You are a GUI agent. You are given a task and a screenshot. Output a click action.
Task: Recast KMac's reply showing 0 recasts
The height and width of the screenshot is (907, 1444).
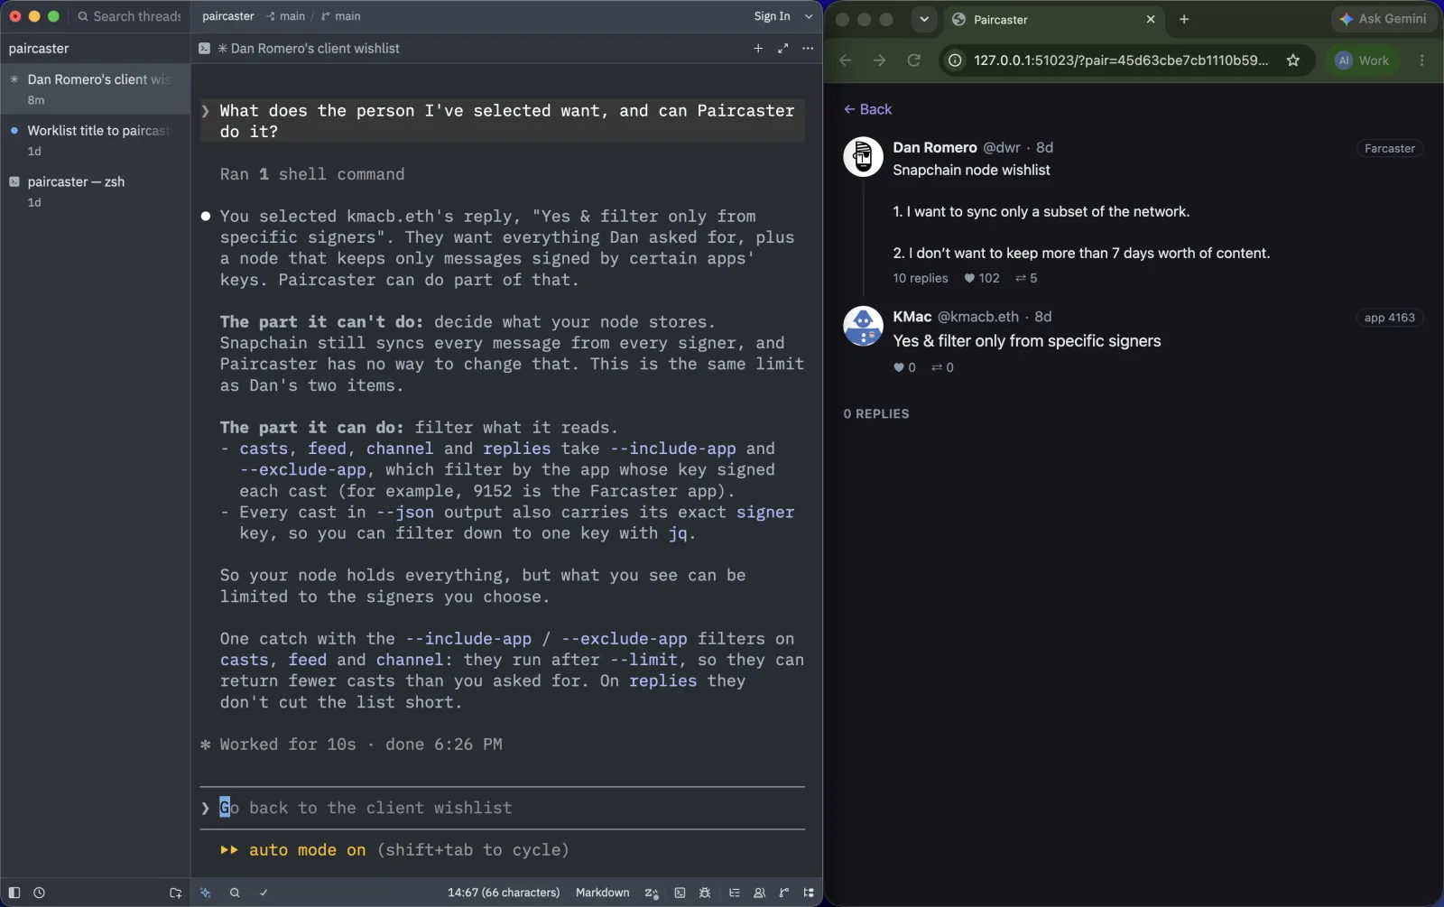tap(942, 367)
